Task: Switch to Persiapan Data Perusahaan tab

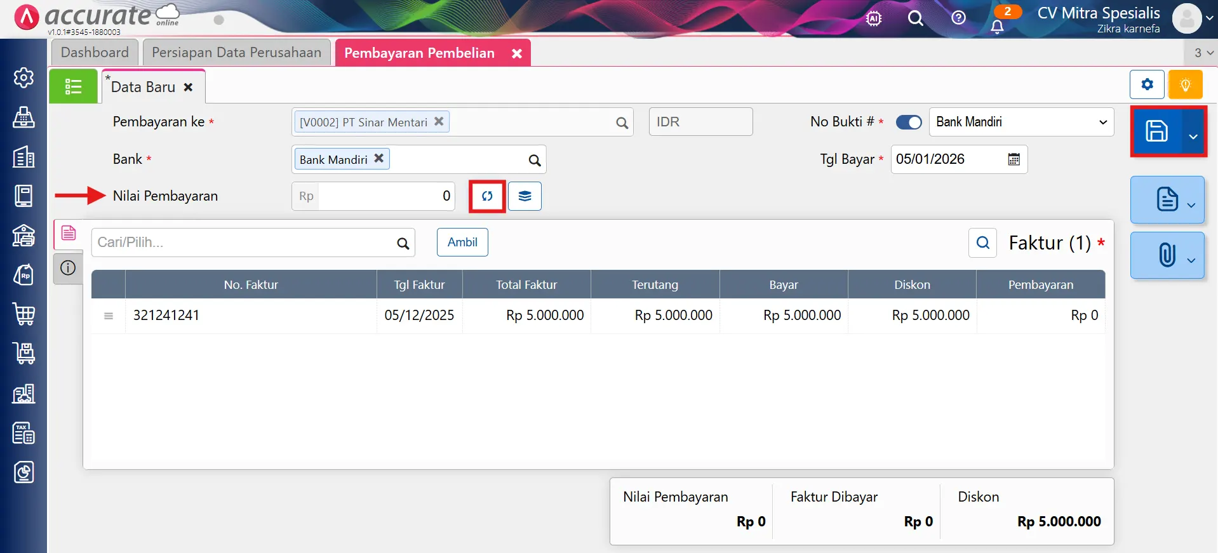Action: 236,53
